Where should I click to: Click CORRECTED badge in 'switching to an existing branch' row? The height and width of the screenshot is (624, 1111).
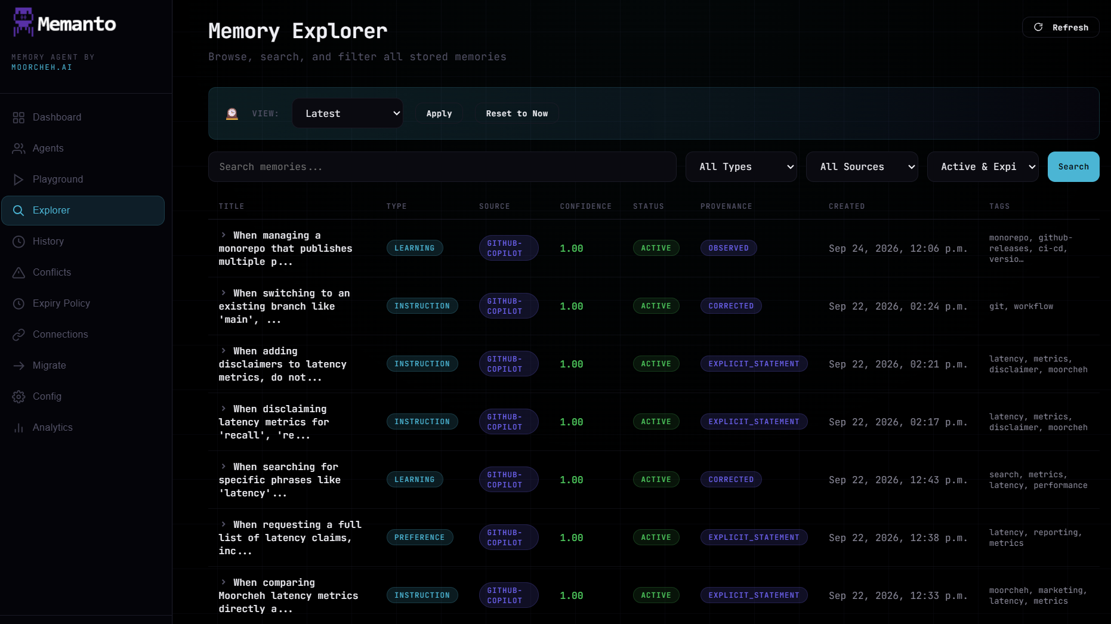pyautogui.click(x=731, y=306)
